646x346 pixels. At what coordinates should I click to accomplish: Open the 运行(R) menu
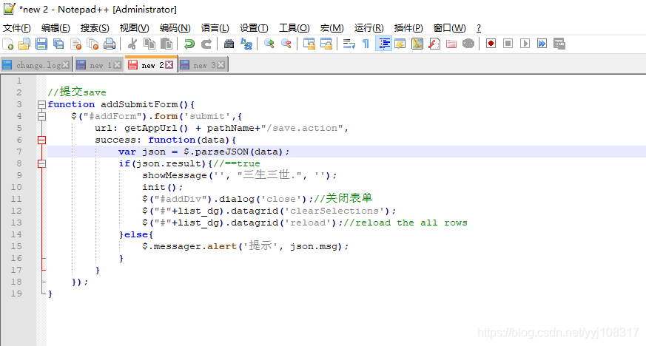tap(369, 28)
